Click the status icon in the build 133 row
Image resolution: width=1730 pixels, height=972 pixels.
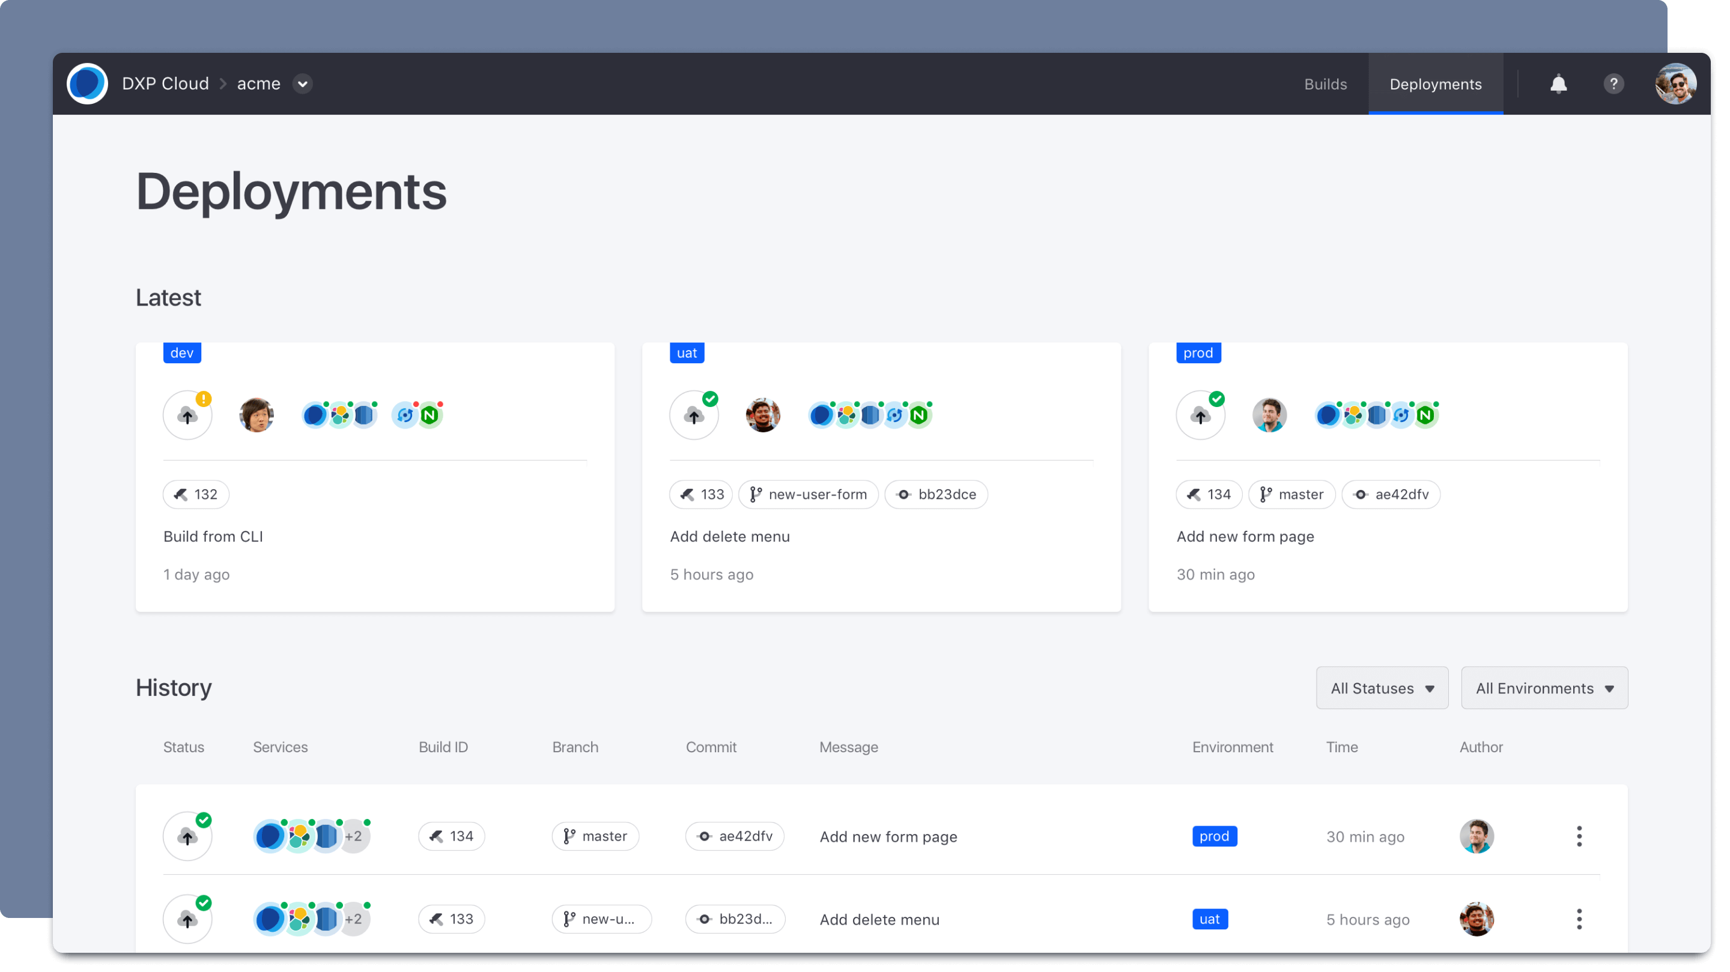click(x=187, y=919)
